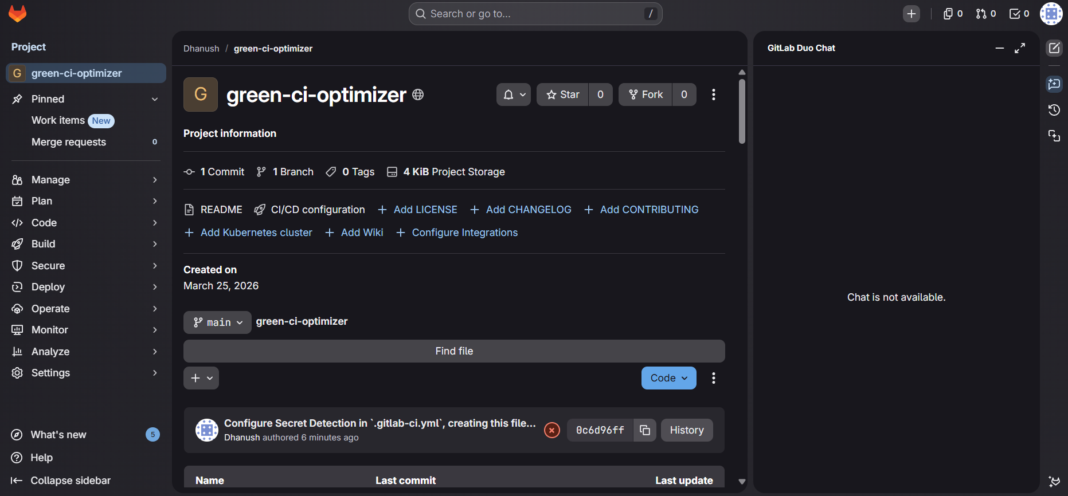
Task: Open merge requests counter in top bar
Action: tap(986, 14)
